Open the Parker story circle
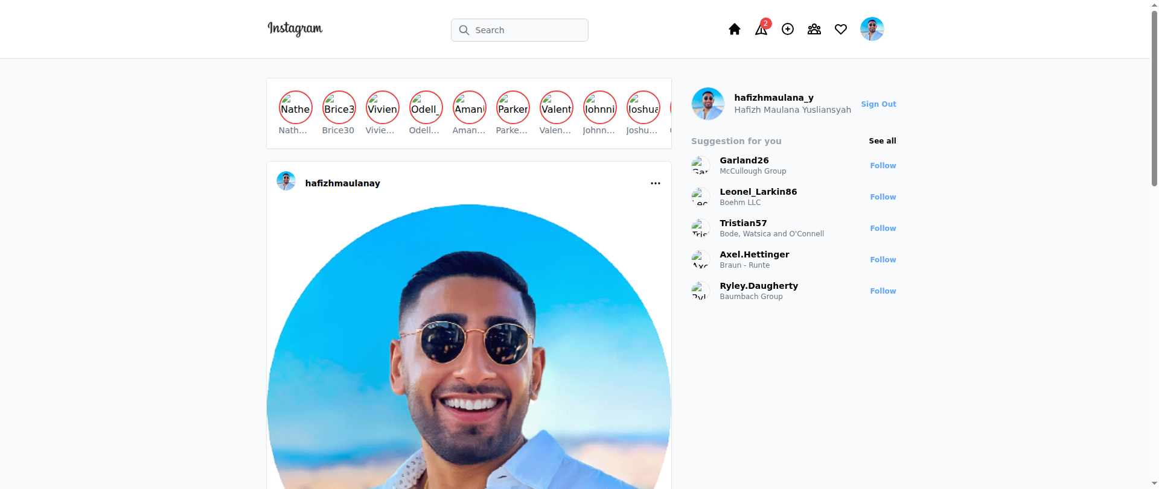The height and width of the screenshot is (489, 1159). (512, 108)
